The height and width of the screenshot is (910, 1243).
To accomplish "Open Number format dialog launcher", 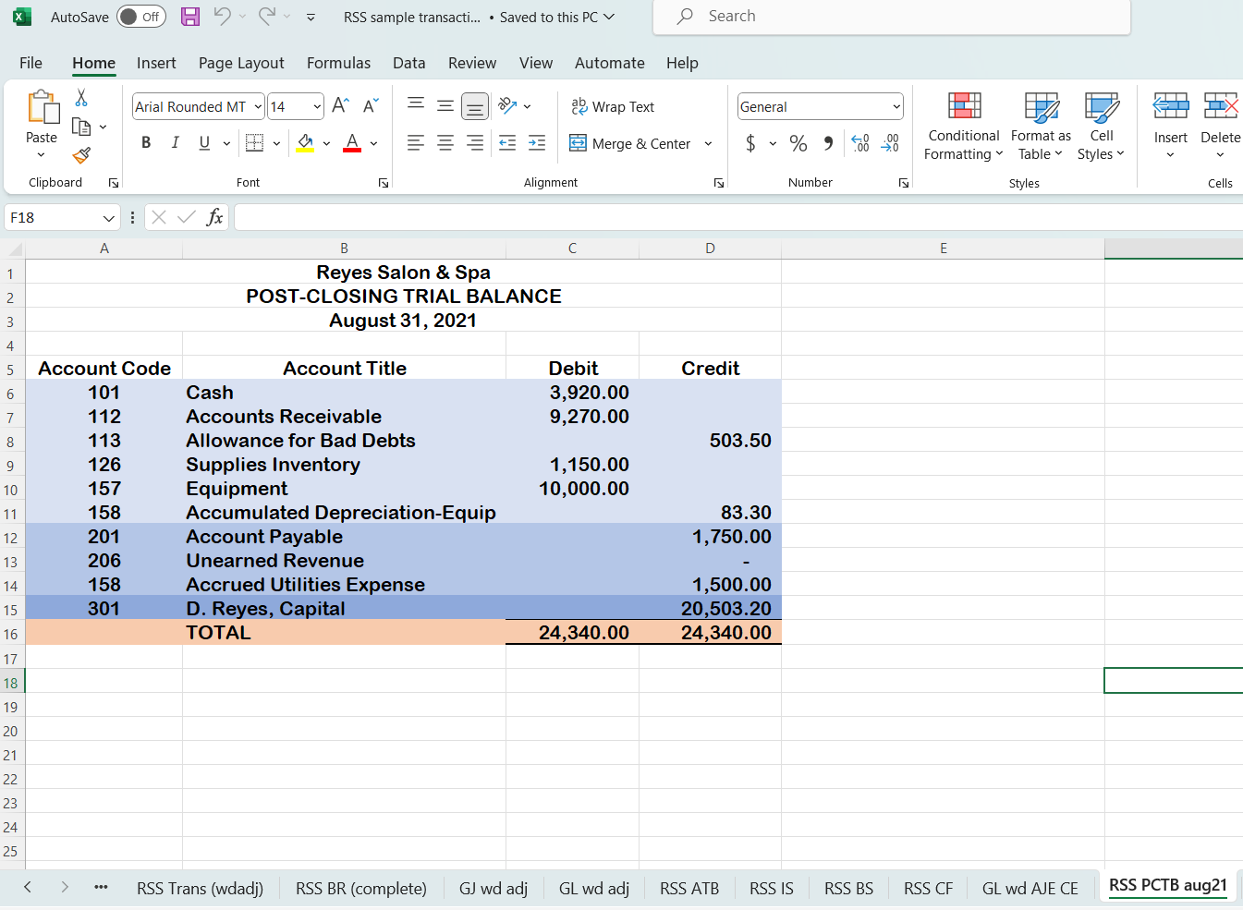I will (x=904, y=183).
